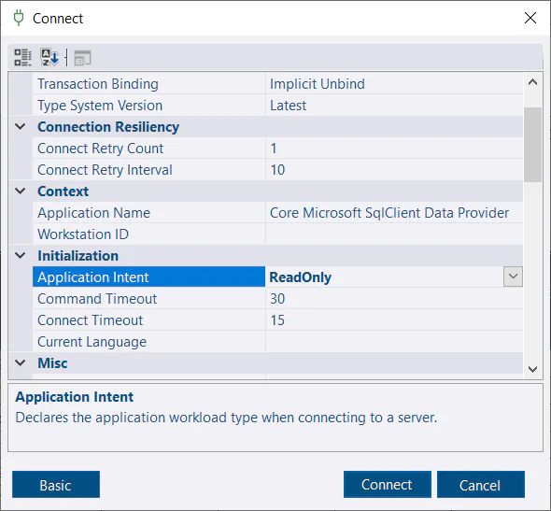Open the Application Intent dropdown
The image size is (551, 511).
click(513, 277)
